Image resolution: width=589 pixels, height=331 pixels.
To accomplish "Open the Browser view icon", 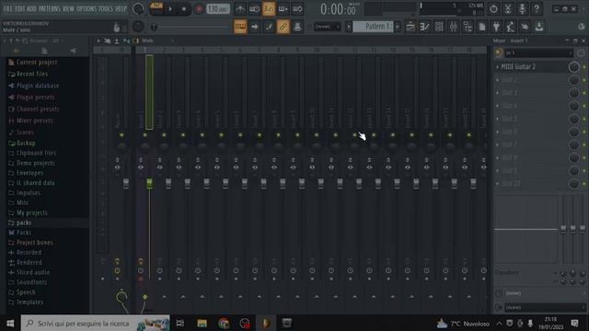I will point(468,27).
